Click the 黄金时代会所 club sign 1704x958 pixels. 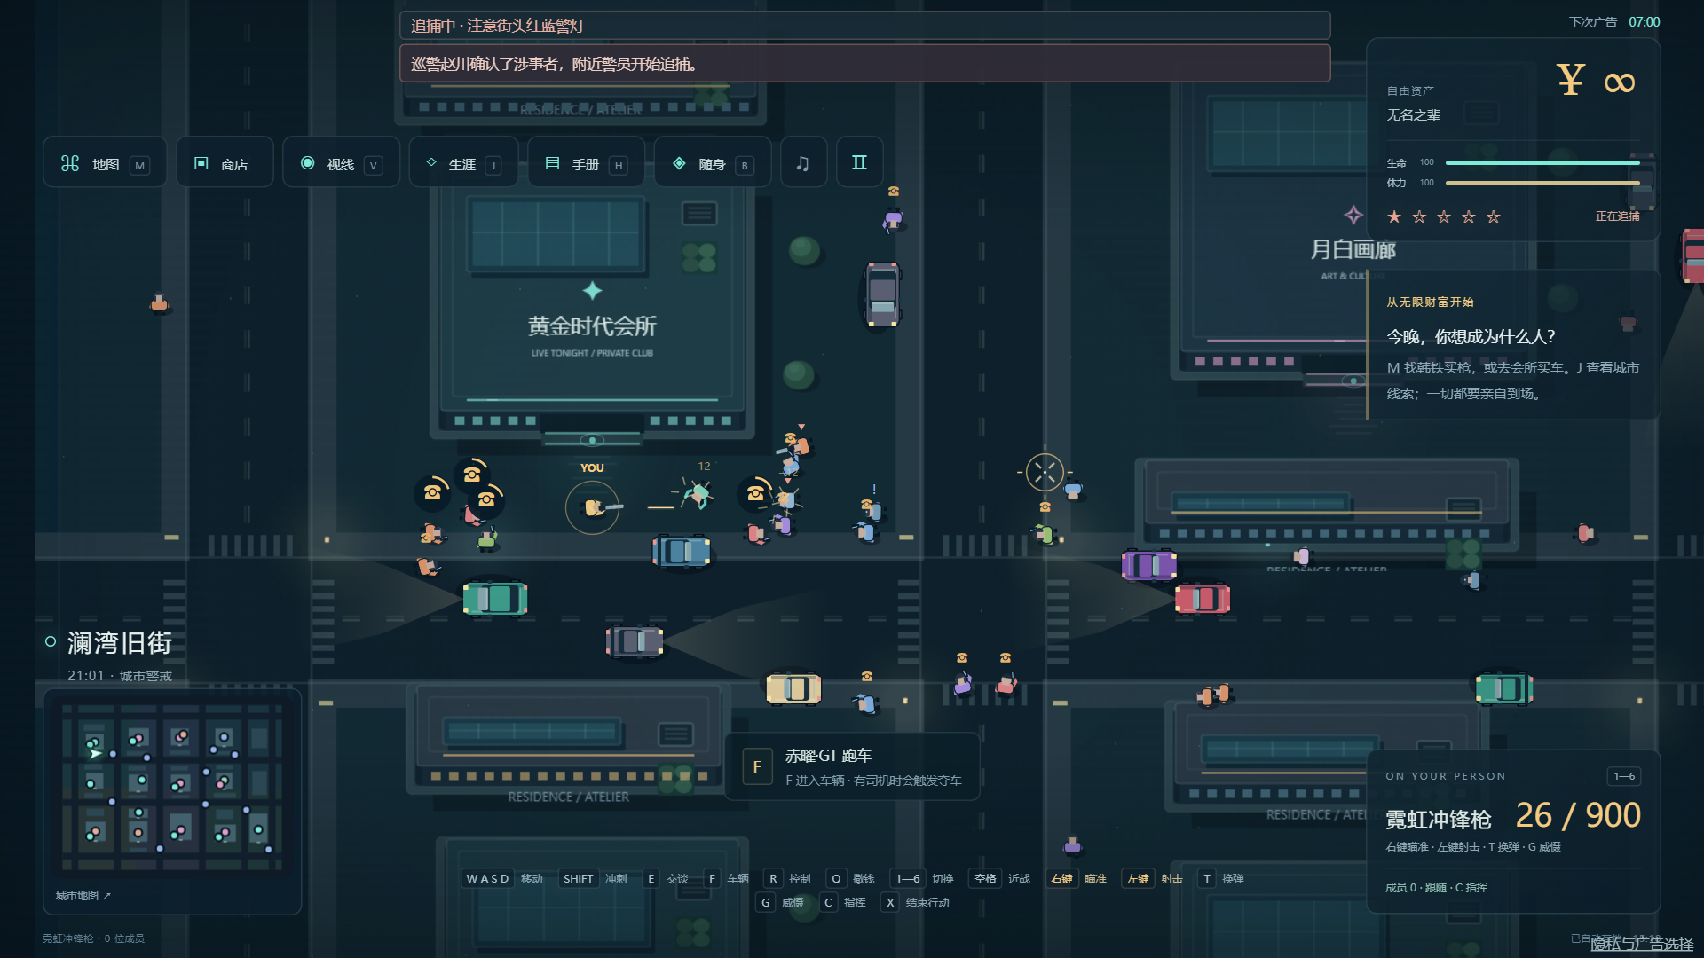(592, 326)
